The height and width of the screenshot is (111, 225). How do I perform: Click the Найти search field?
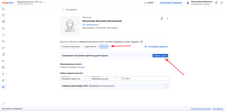[145, 79]
